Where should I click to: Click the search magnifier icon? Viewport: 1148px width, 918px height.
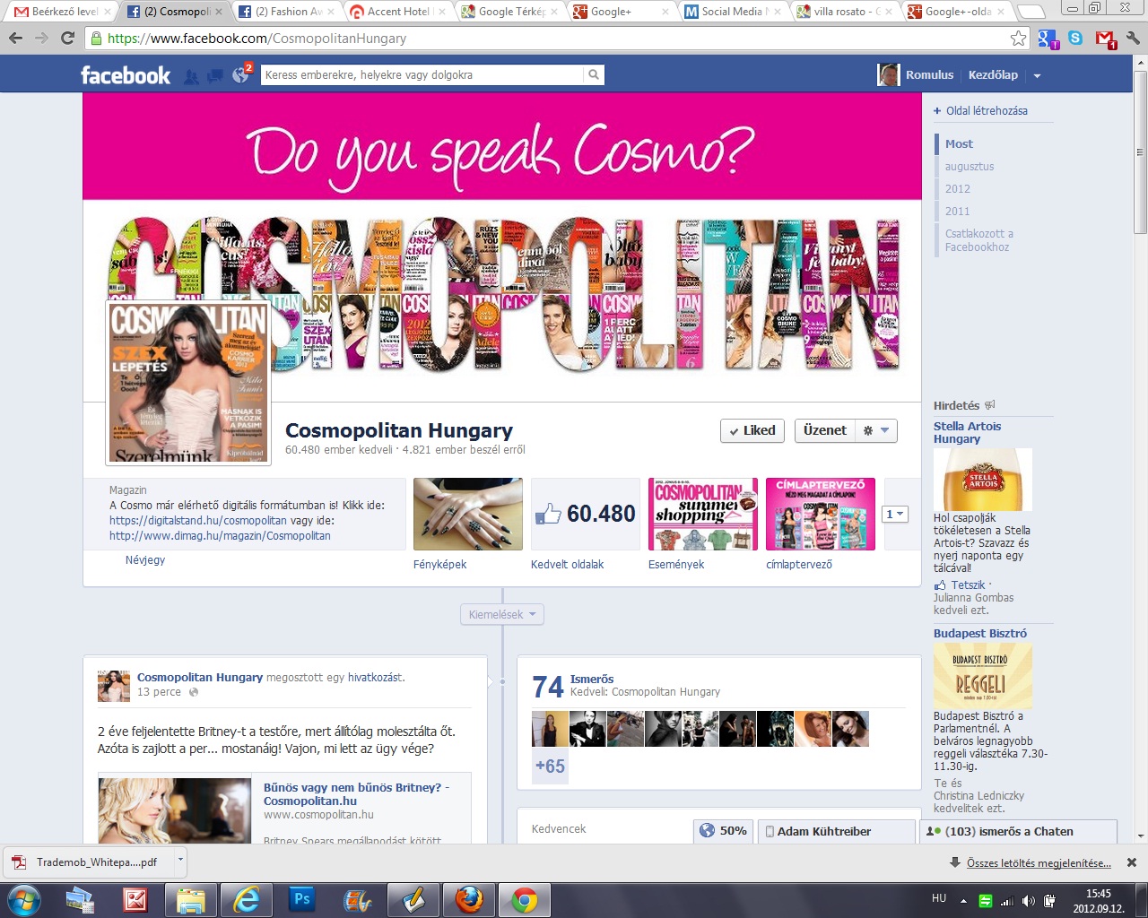click(x=593, y=75)
